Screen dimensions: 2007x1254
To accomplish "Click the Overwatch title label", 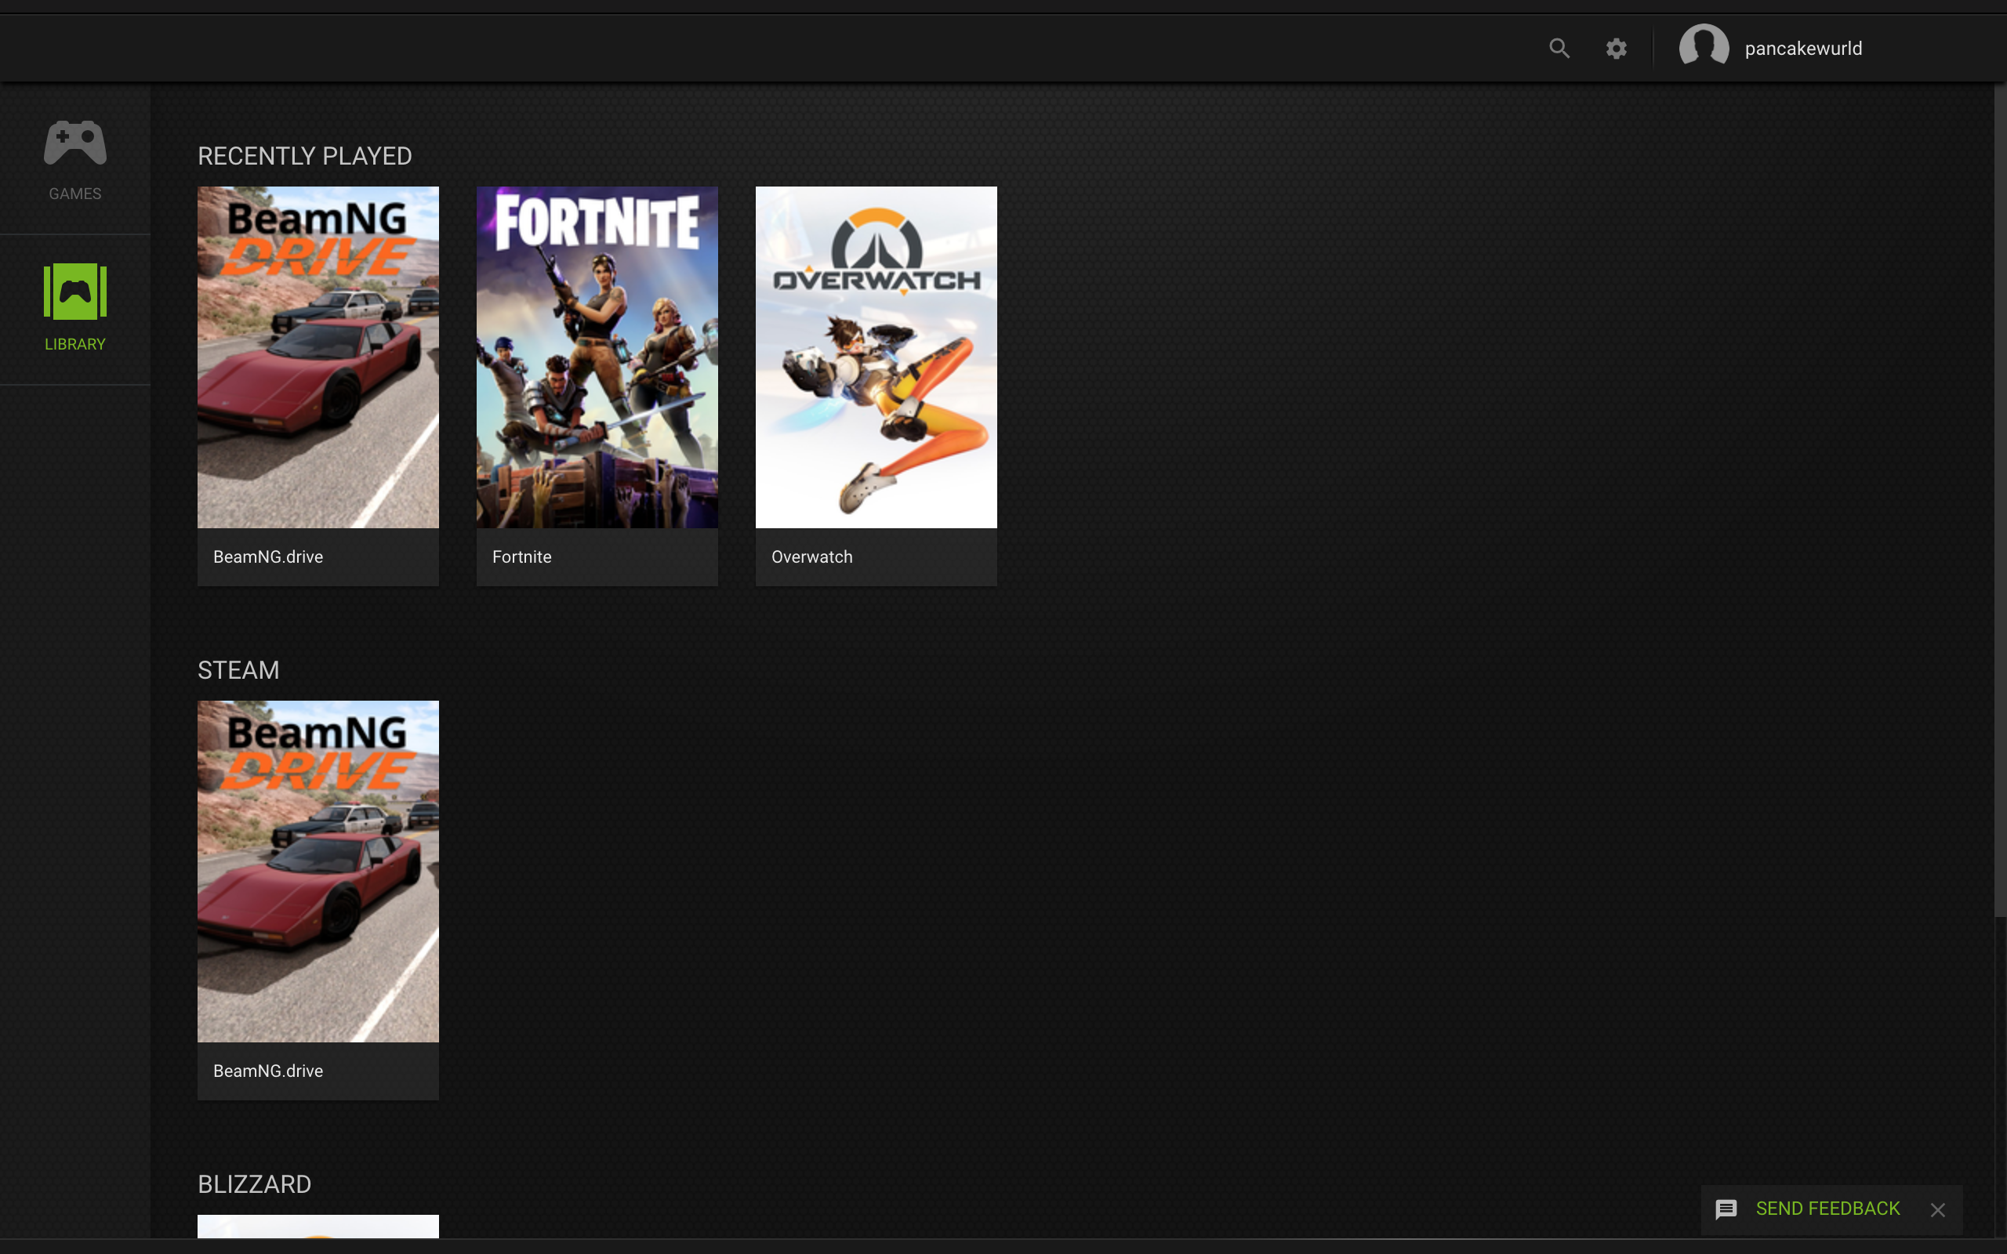I will coord(812,556).
